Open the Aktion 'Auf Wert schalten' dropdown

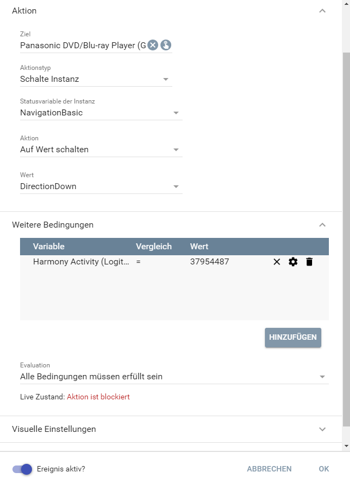[101, 150]
